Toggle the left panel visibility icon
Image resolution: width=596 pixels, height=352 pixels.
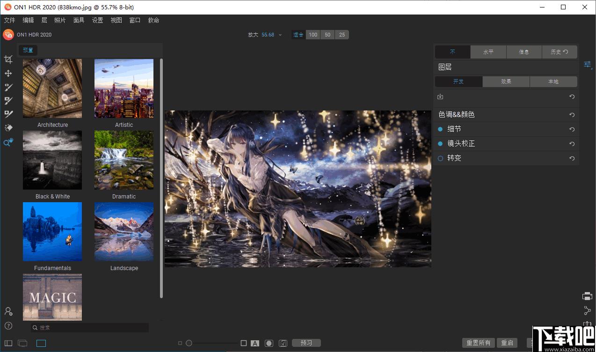point(8,343)
